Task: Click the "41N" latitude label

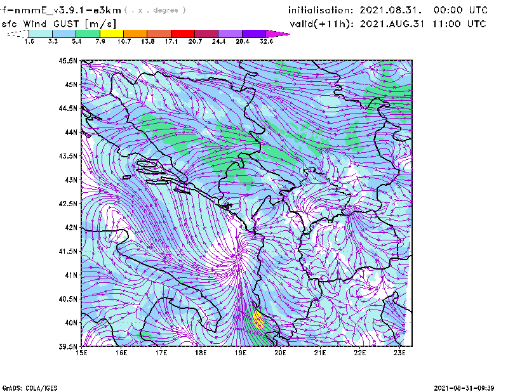Action: click(x=71, y=275)
